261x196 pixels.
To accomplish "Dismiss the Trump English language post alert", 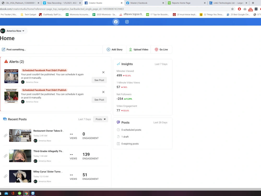I will coord(103,92).
